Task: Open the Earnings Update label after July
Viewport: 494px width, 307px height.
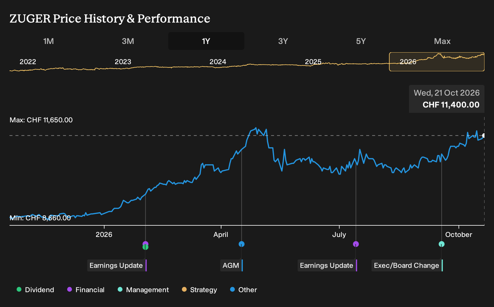Action: [327, 265]
